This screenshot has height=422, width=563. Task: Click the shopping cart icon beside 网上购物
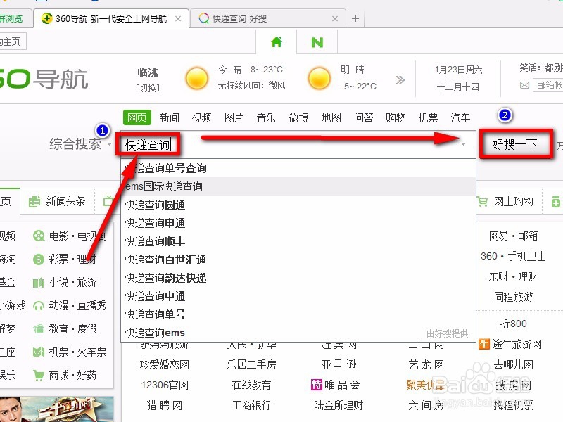click(483, 202)
